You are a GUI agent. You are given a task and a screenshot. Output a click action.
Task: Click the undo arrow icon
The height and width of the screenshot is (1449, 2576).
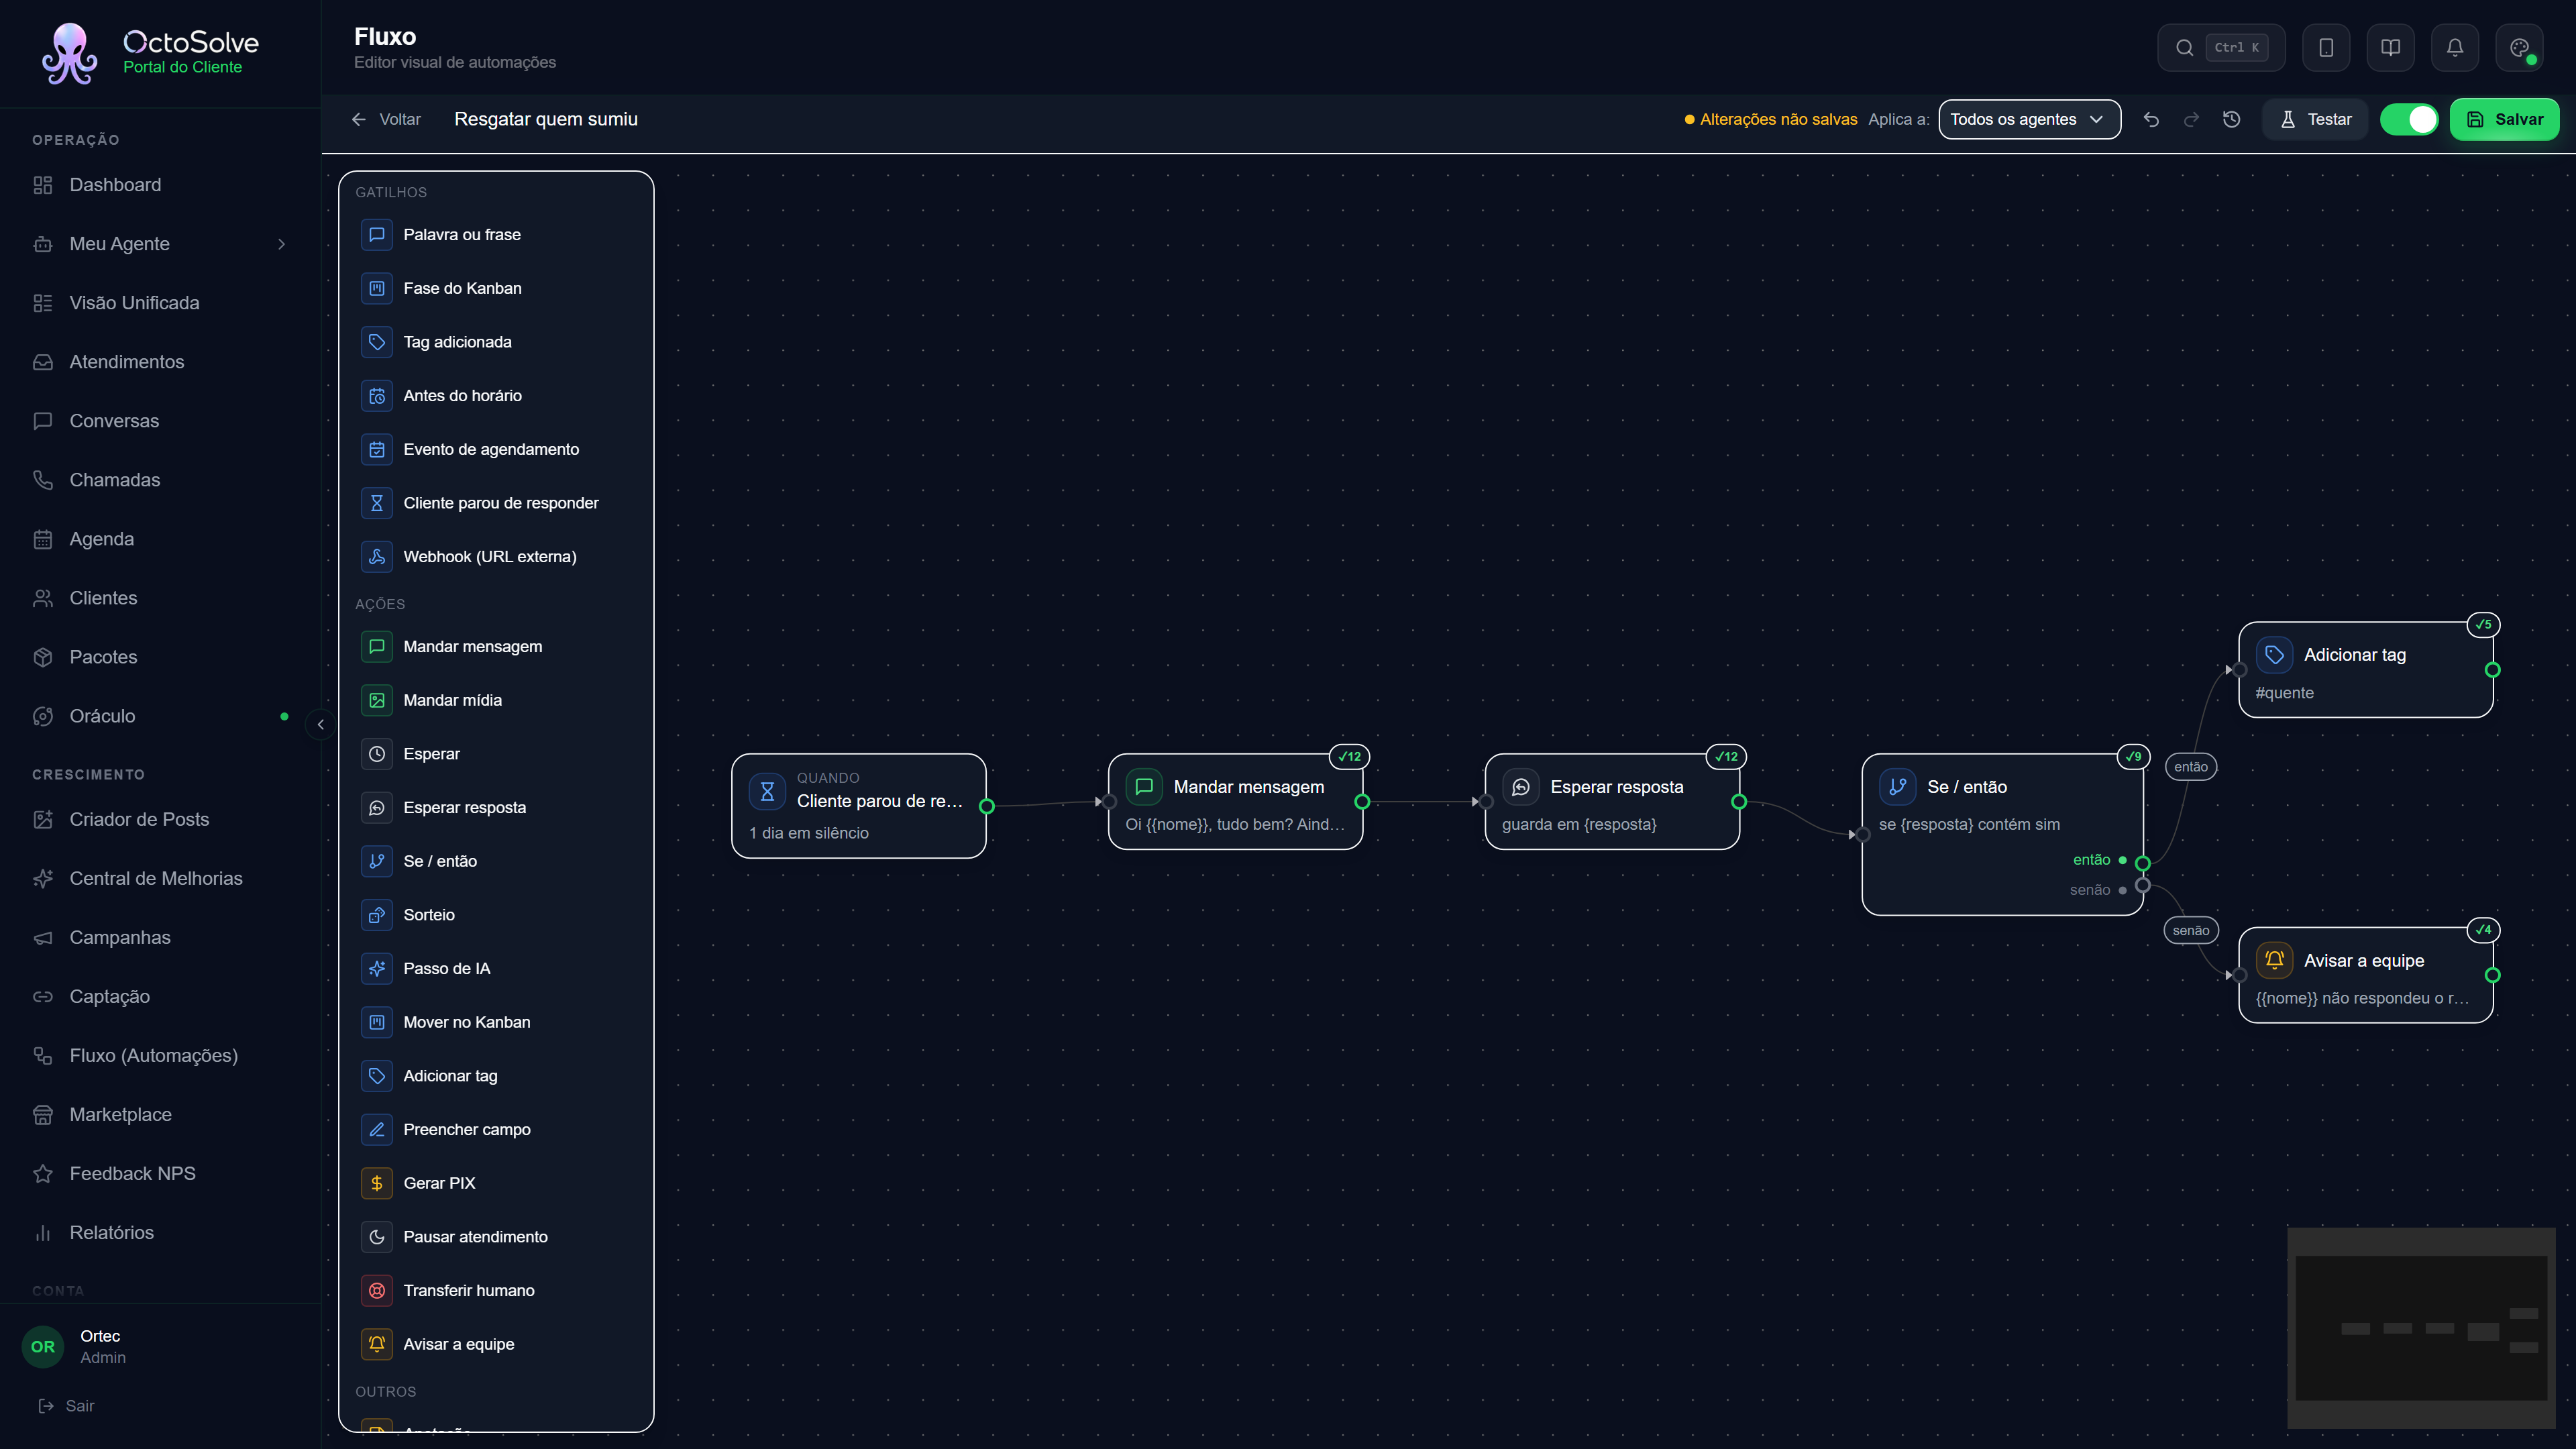point(2151,119)
